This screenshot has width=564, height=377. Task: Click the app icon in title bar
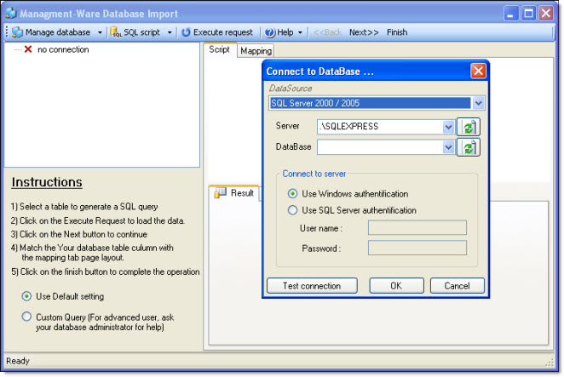[11, 14]
